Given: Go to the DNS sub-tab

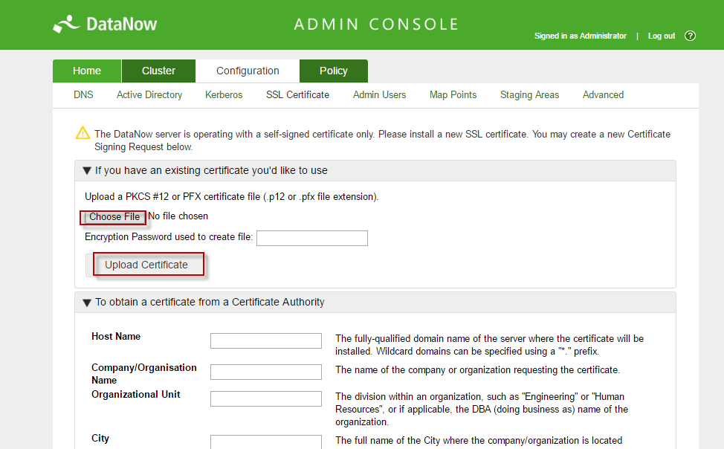Looking at the screenshot, I should click(x=83, y=94).
